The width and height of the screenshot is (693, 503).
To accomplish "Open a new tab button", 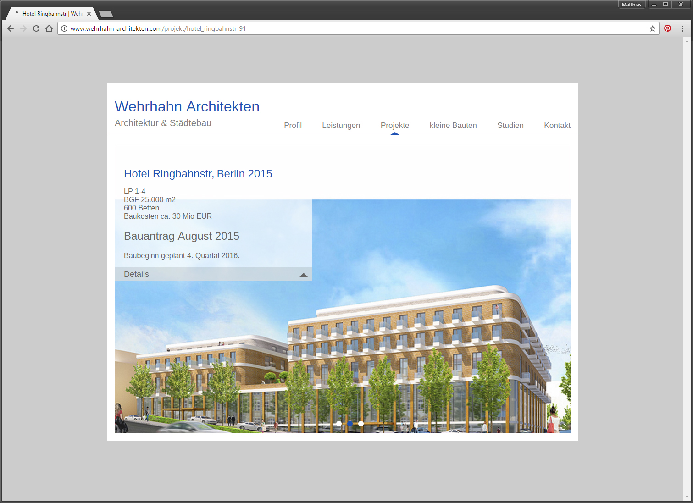I will click(x=106, y=14).
